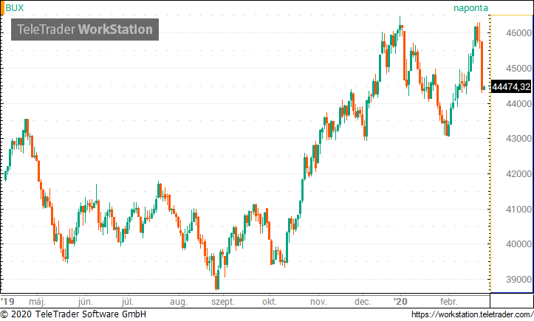Click the 'máj.' month label
Viewport: 534px width, 321px height.
pyautogui.click(x=37, y=302)
